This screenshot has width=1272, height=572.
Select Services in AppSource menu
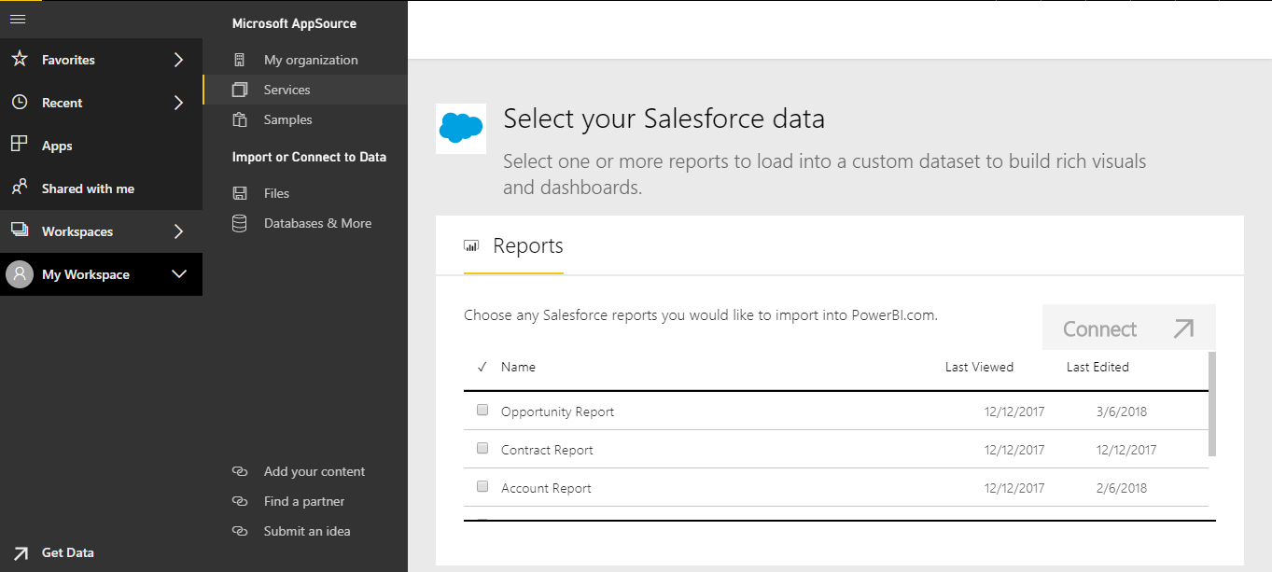(287, 90)
